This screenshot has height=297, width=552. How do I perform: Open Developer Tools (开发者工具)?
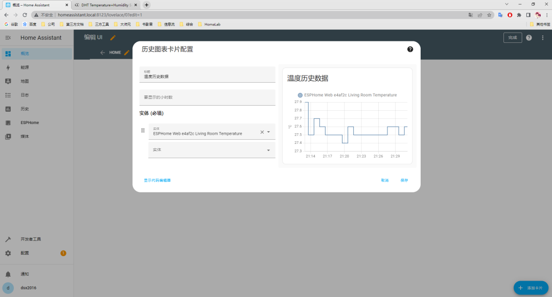pyautogui.click(x=31, y=238)
